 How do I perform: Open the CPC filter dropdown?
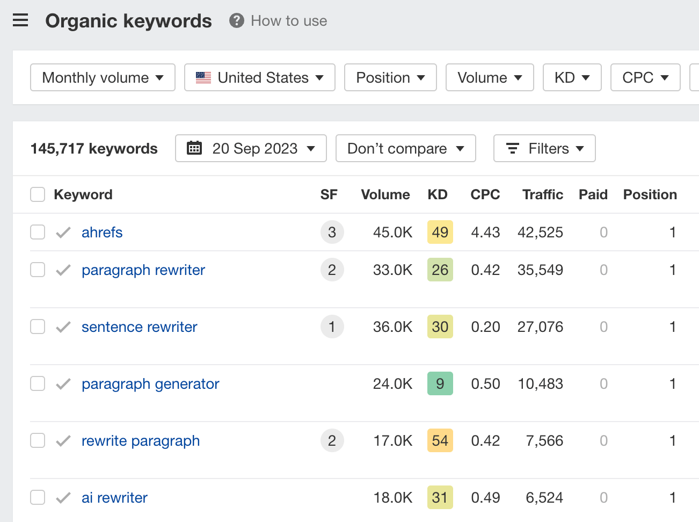[645, 77]
